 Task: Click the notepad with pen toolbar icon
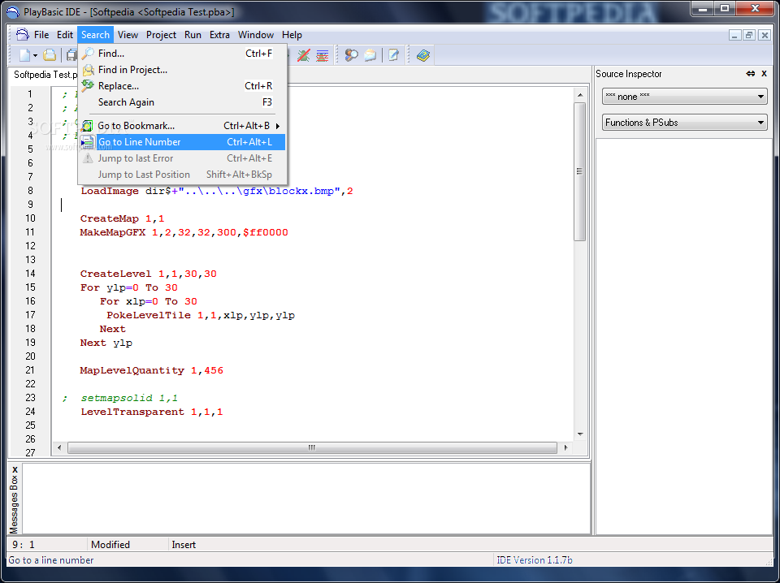coord(393,55)
